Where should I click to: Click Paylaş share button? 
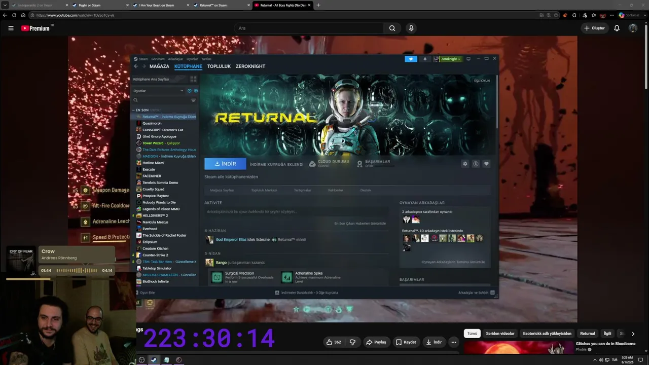376,342
